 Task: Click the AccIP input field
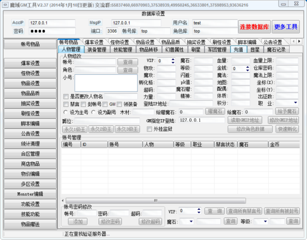(x=52, y=23)
